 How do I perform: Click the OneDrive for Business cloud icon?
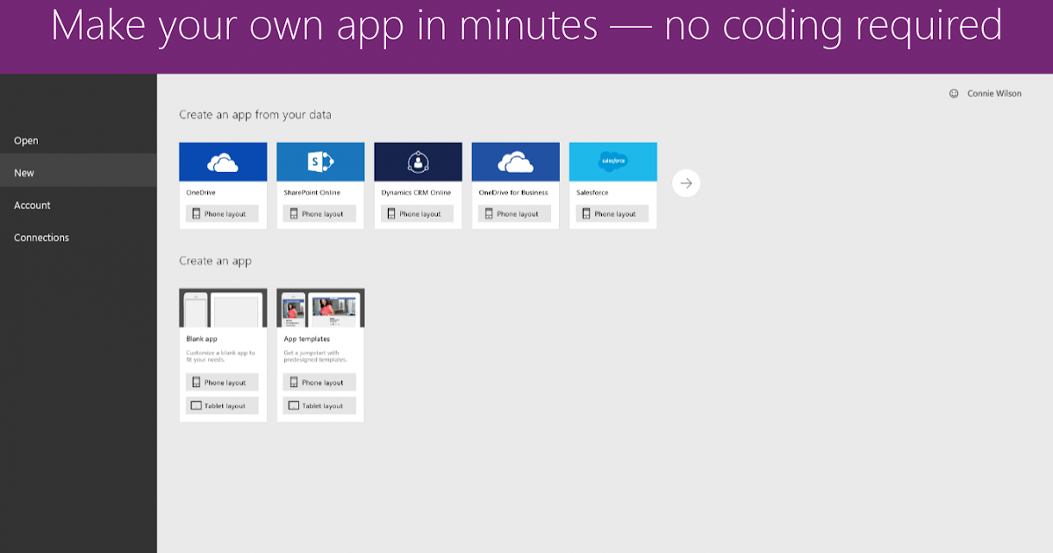point(515,161)
